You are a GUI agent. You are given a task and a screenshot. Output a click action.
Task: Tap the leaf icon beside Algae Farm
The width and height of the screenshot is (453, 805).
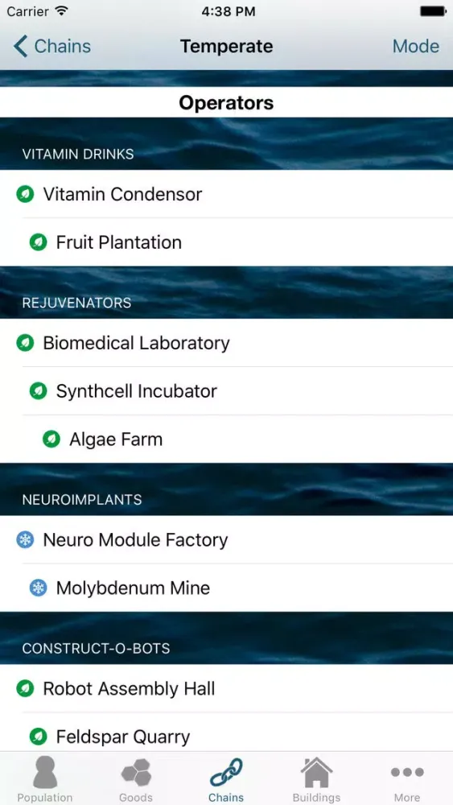[51, 440]
